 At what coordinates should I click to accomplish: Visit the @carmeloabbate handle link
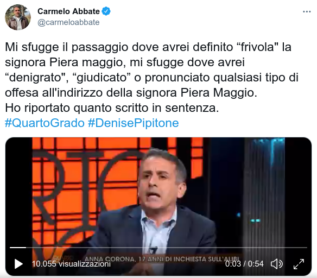[68, 22]
